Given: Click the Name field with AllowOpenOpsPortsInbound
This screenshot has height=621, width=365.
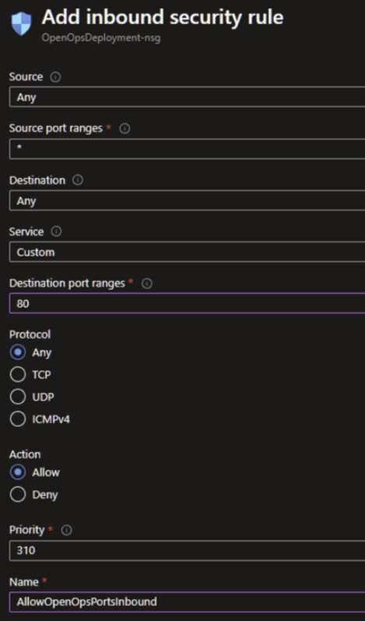Looking at the screenshot, I should coord(187,602).
